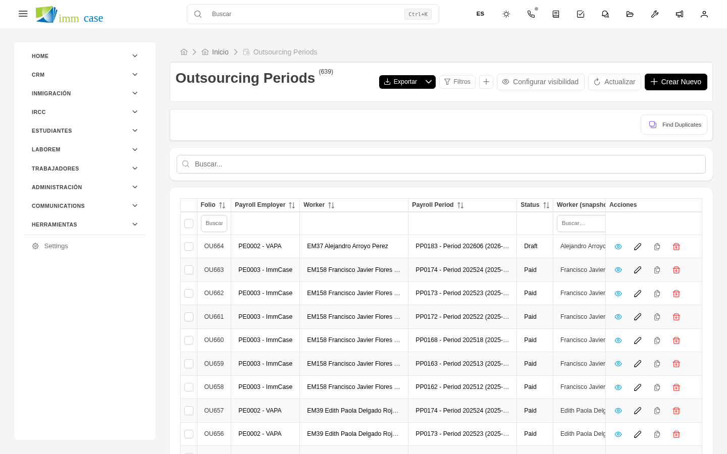Image resolution: width=727 pixels, height=454 pixels.
Task: Click Configurar visibilidad button
Action: click(541, 82)
